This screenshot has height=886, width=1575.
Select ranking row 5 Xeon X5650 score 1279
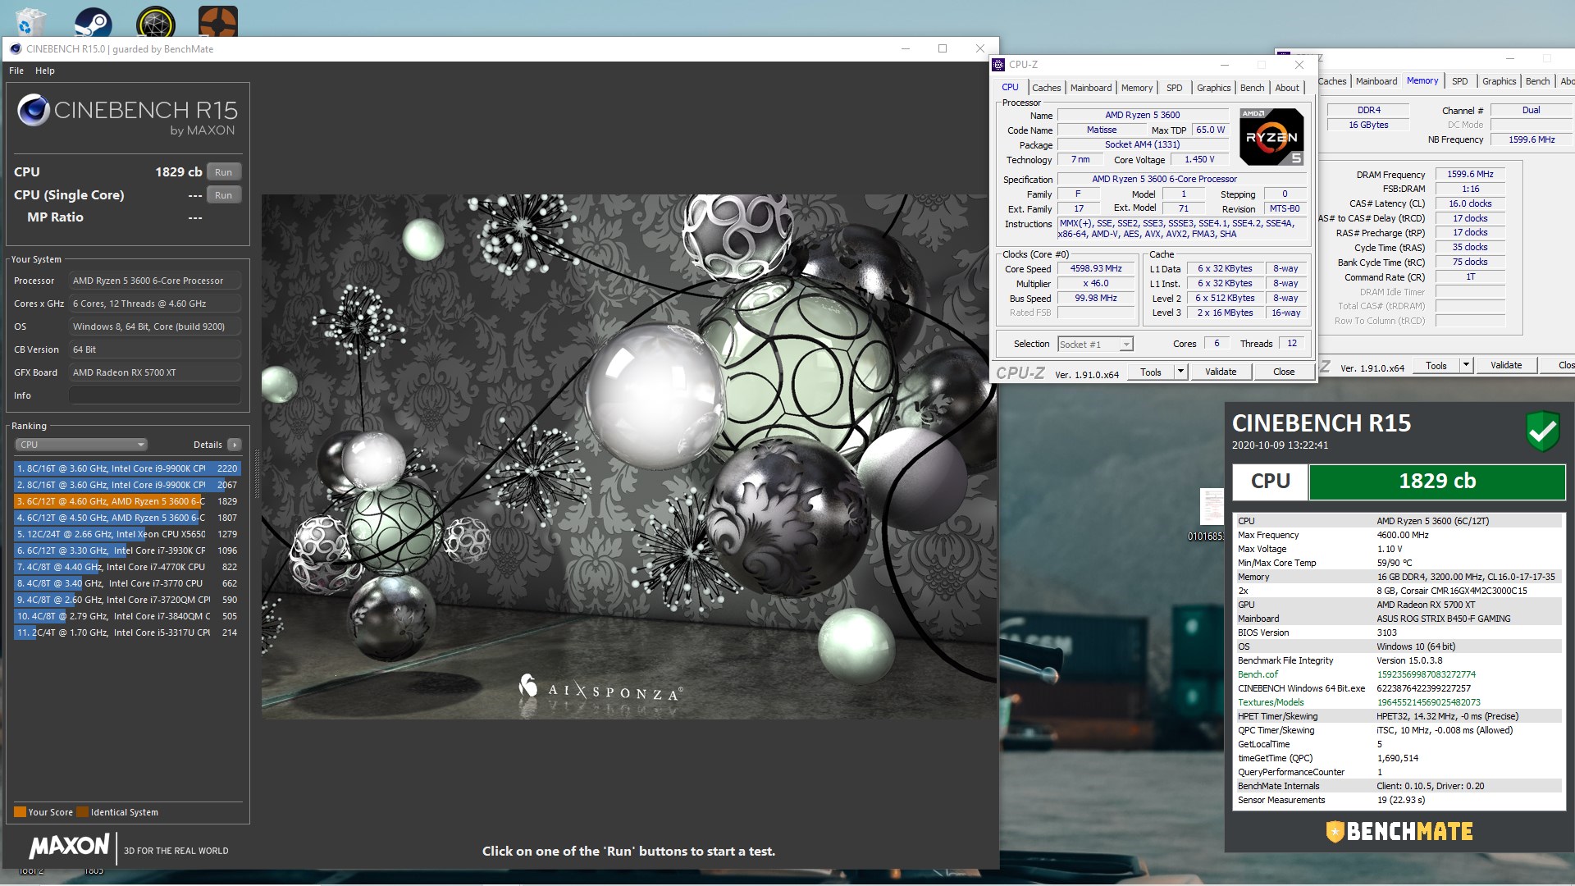click(x=127, y=534)
